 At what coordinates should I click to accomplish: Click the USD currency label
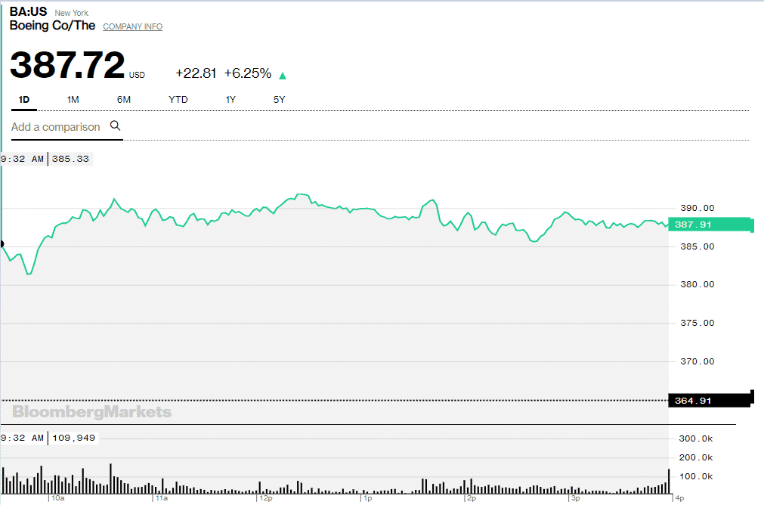(137, 75)
